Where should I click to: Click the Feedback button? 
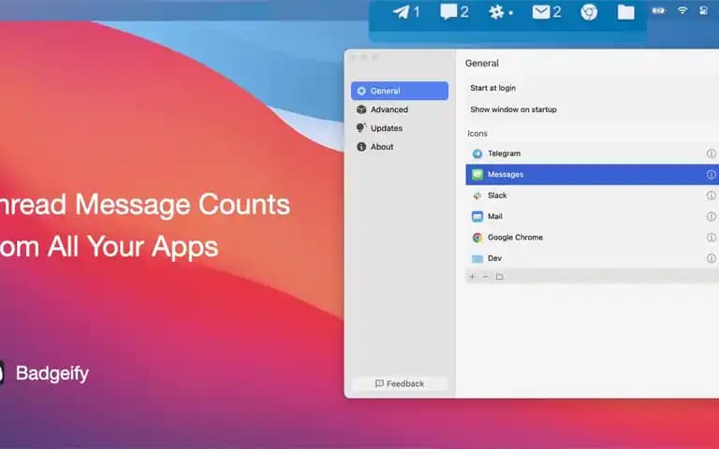click(x=400, y=384)
